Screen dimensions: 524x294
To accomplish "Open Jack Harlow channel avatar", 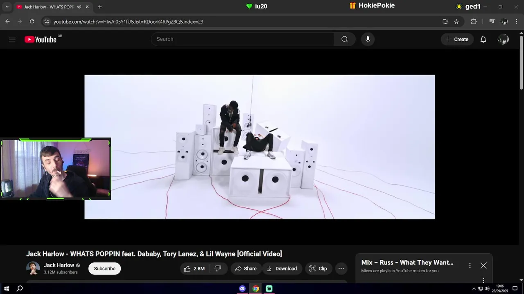I will point(33,268).
